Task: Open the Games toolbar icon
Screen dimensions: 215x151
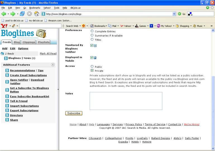Action: [x=137, y=26]
